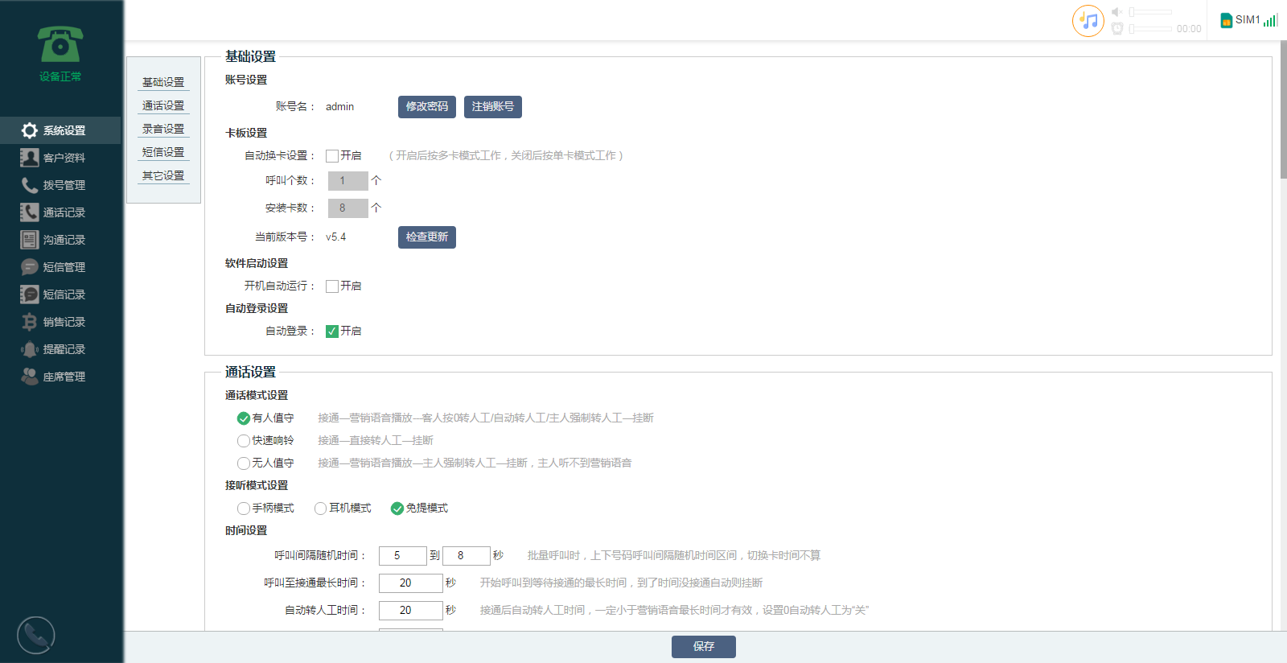Screen dimensions: 1287x663
Task: Click the 修改密码 button
Action: click(426, 107)
